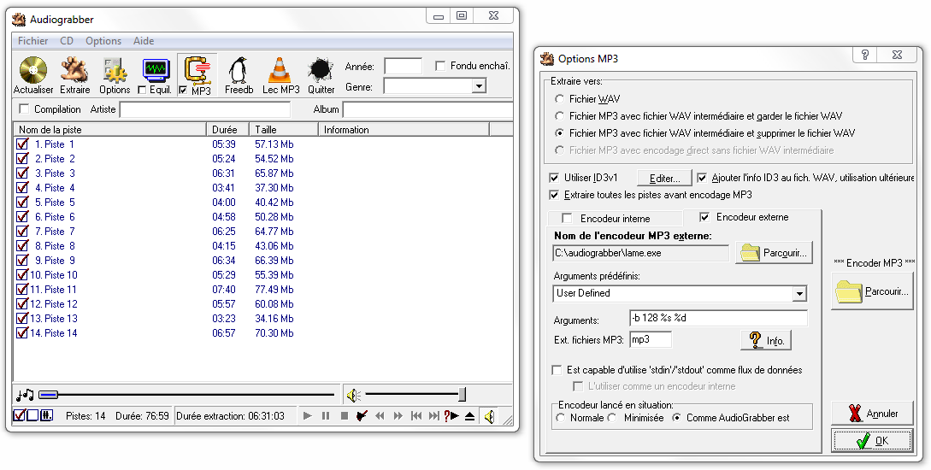Tick the Compilation checkbox
The height and width of the screenshot is (470, 931).
[x=24, y=109]
